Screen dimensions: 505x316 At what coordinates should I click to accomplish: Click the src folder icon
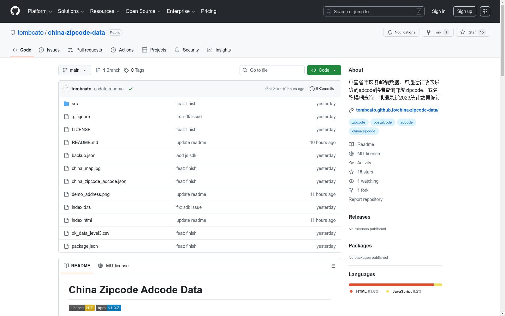click(x=66, y=104)
